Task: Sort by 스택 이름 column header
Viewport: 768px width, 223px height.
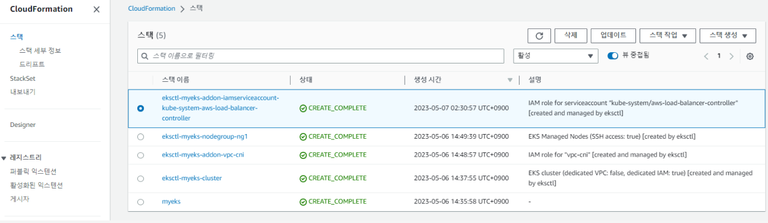Action: tap(175, 80)
